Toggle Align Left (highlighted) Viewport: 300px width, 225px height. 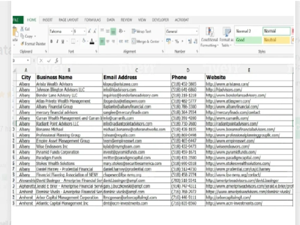click(102, 41)
